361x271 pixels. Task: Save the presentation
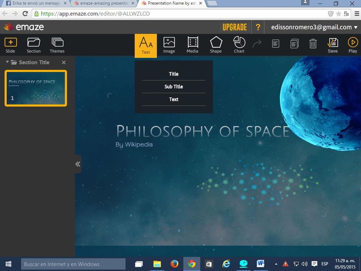pyautogui.click(x=332, y=45)
